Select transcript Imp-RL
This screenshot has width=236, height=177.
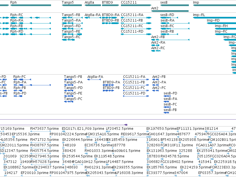(214, 18)
